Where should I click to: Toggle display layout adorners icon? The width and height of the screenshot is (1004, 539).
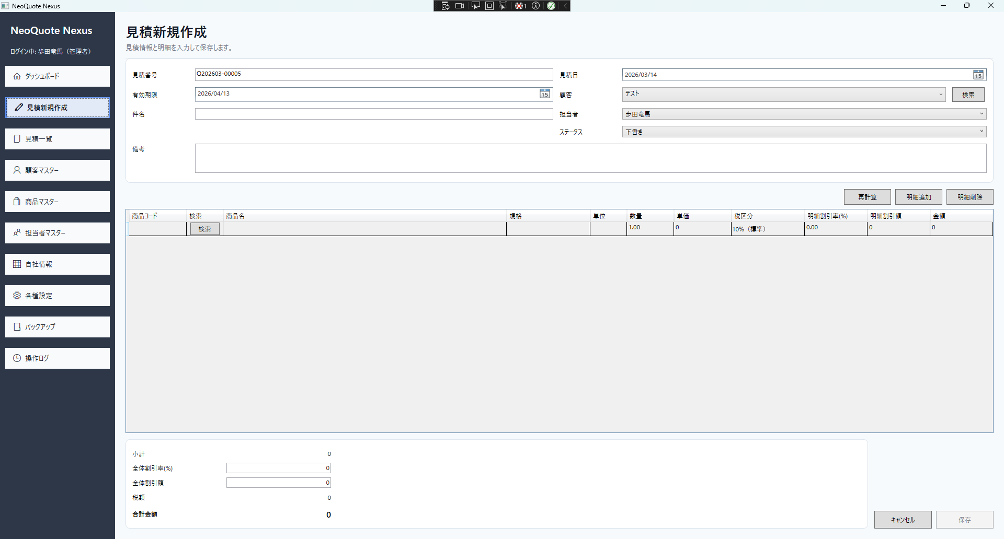point(489,6)
